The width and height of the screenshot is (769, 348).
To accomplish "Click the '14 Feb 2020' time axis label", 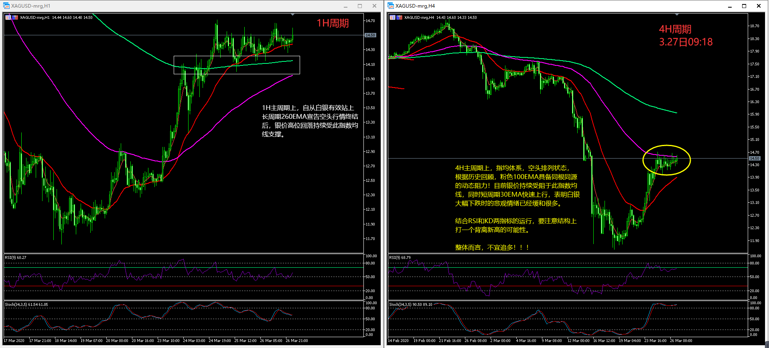I will [x=398, y=341].
